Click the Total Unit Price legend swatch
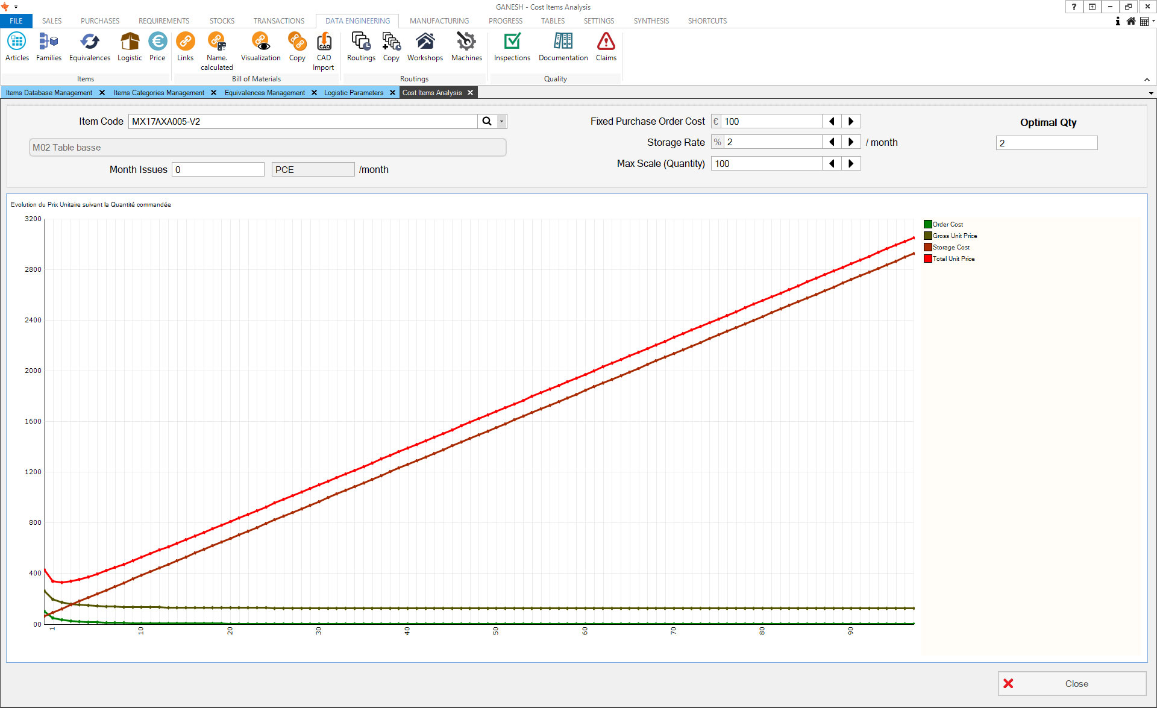The image size is (1157, 708). (x=928, y=258)
